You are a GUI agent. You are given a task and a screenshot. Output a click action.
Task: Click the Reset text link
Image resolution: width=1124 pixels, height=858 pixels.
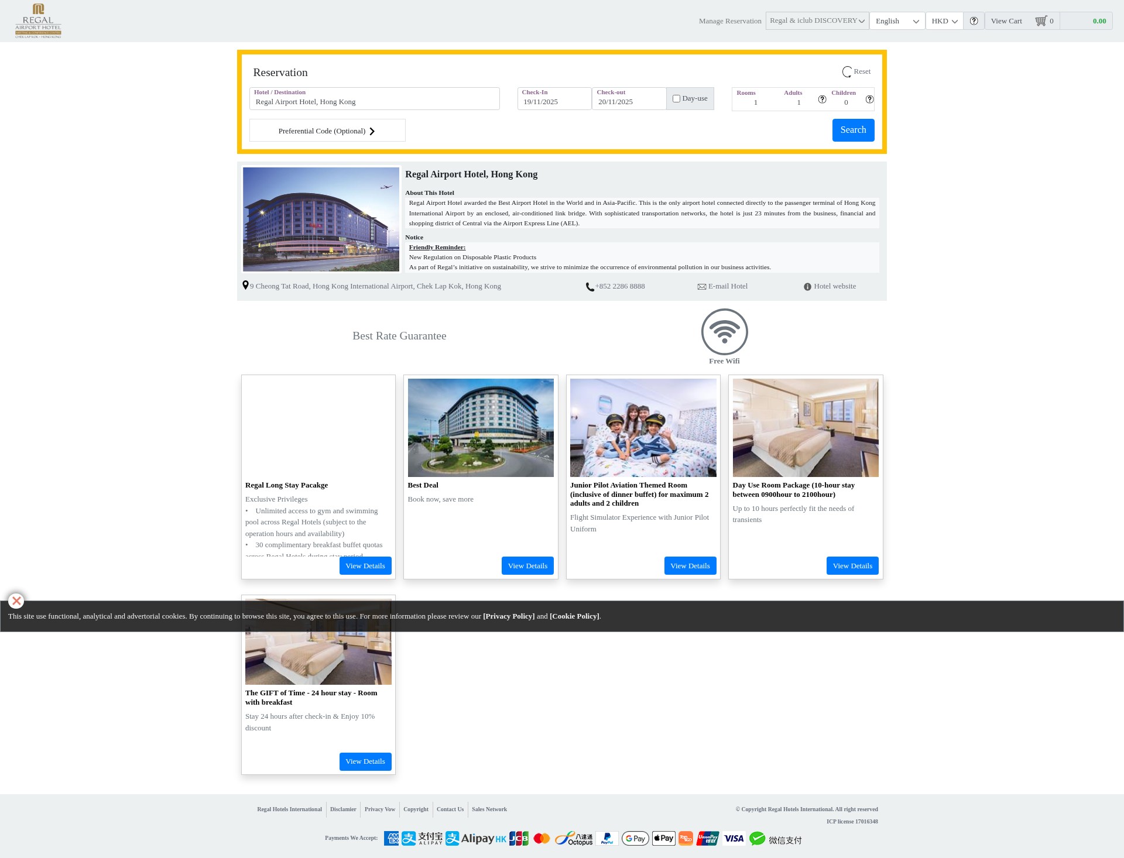tap(862, 71)
